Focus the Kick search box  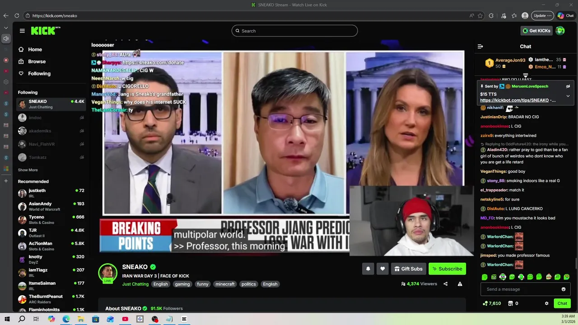click(294, 31)
